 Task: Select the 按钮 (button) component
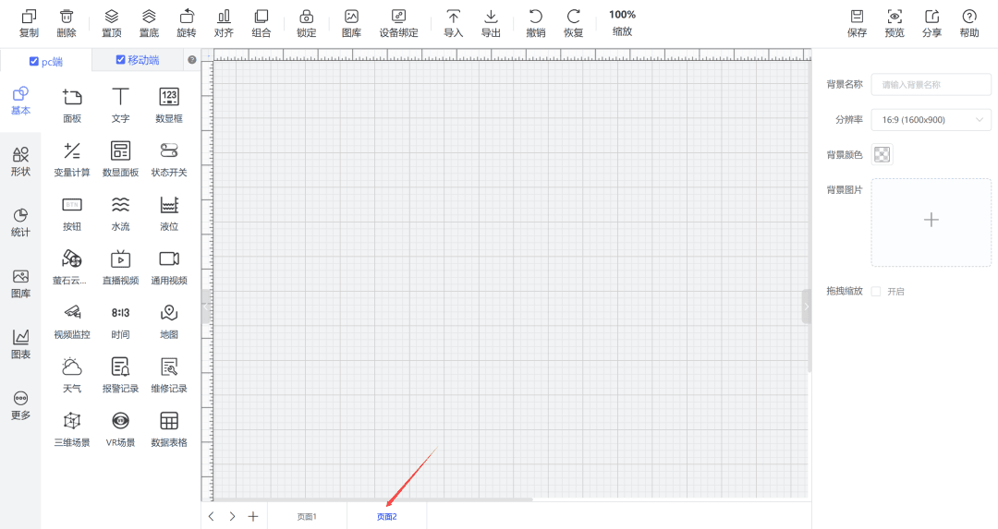[x=72, y=213]
